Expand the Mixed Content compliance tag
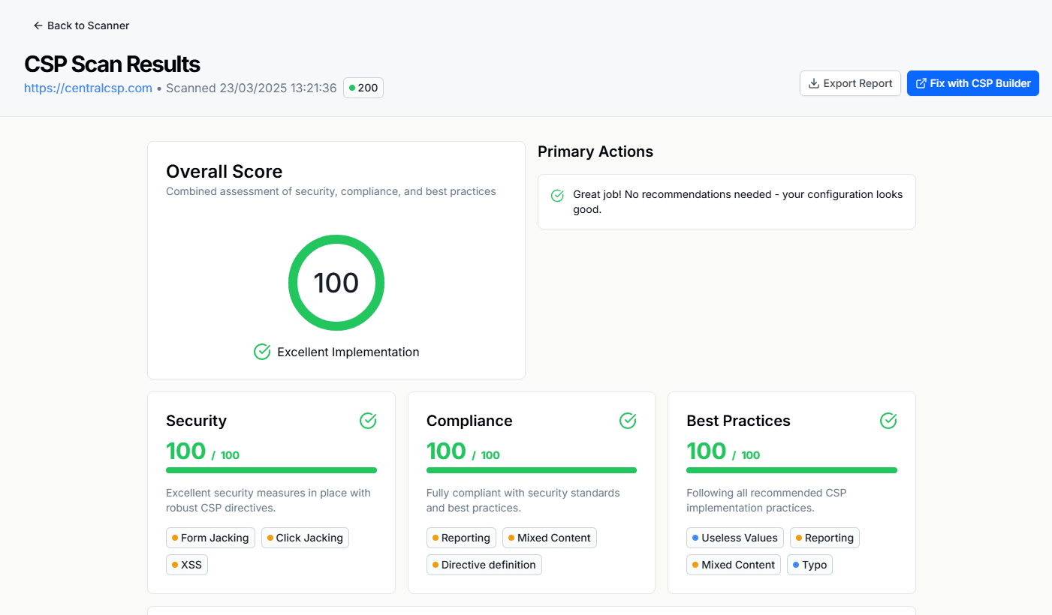 (549, 538)
